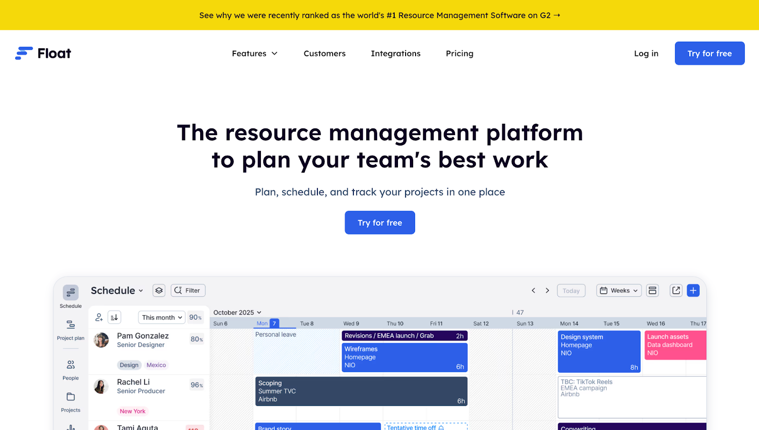Select the Tue 15 date header
Screen dimensions: 759x430
(611, 324)
